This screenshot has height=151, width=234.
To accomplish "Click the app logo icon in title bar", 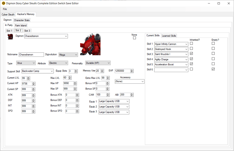I will 4,3.
